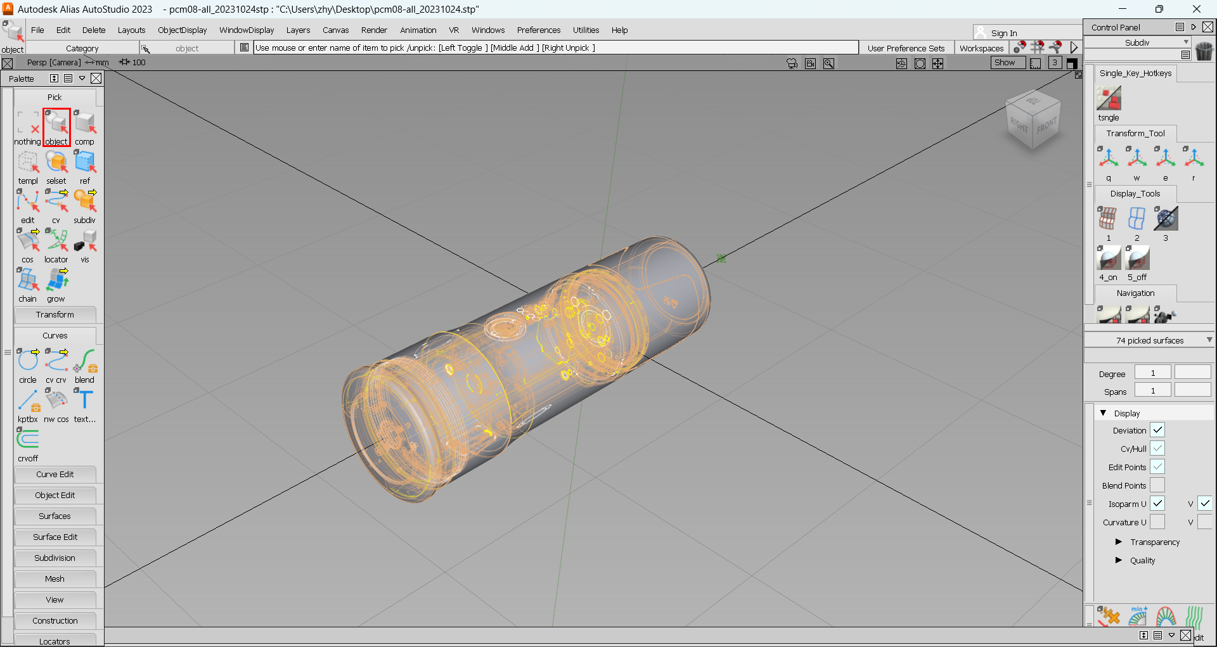1217x647 pixels.
Task: Choose the circle curve tool
Action: (x=27, y=361)
